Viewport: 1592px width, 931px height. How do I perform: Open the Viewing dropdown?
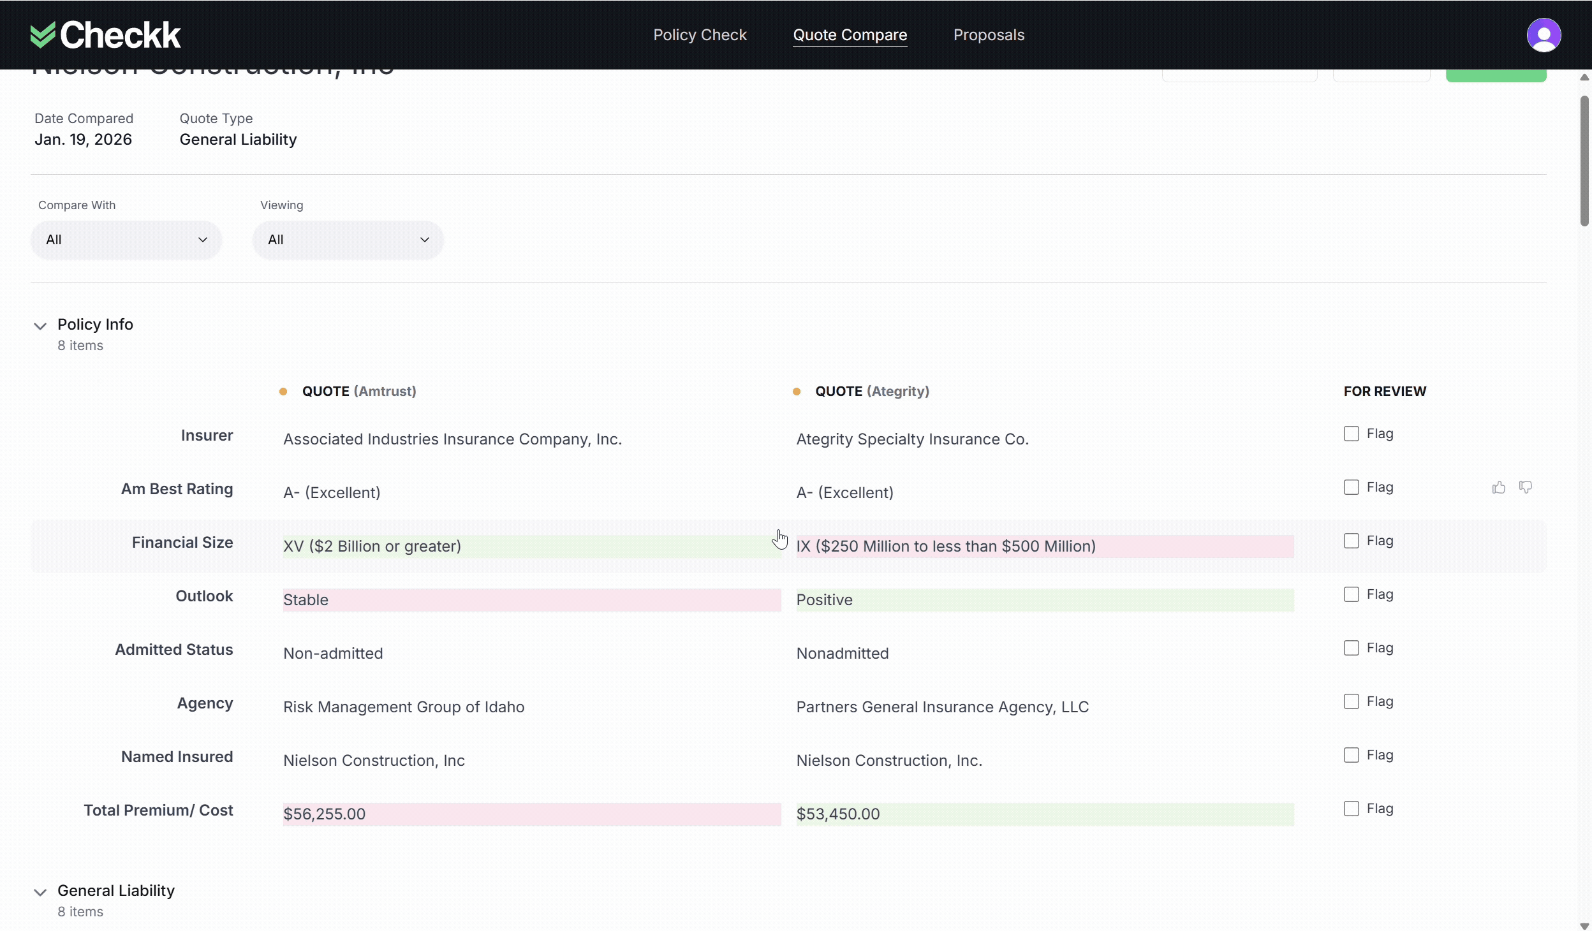point(348,240)
